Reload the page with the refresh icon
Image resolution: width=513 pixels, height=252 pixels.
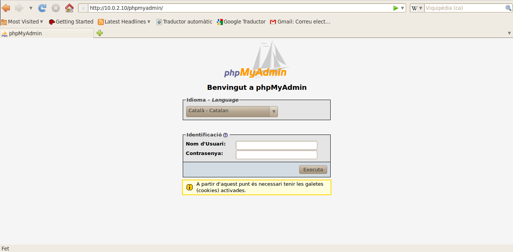point(42,8)
